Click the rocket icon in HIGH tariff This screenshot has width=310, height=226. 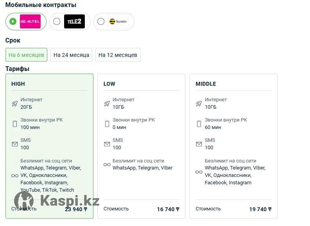pyautogui.click(x=15, y=103)
